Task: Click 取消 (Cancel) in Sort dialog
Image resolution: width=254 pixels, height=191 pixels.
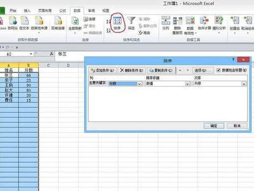Action: point(237,126)
